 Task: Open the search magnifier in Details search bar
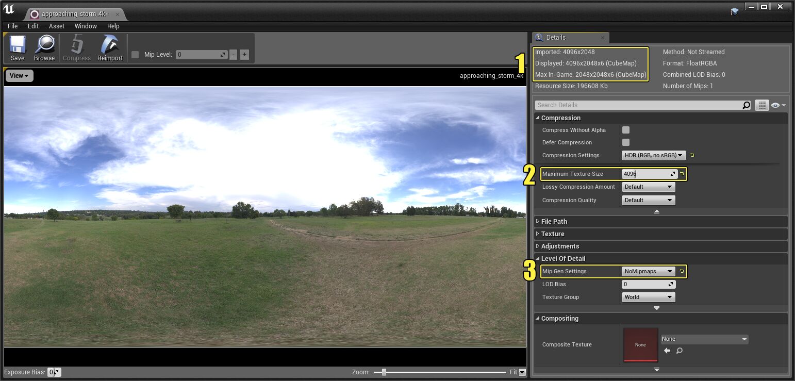[x=746, y=105]
